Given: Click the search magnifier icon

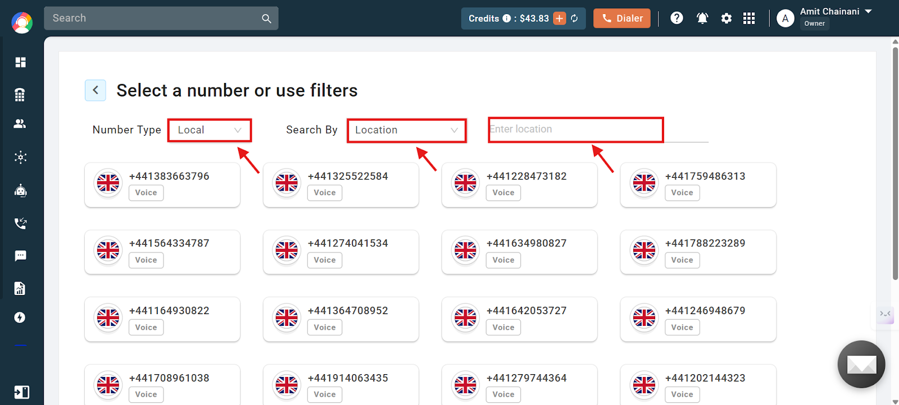Looking at the screenshot, I should [x=266, y=19].
